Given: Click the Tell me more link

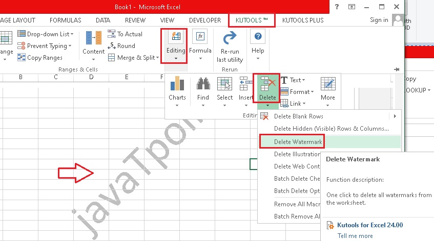Looking at the screenshot, I should coord(355,236).
